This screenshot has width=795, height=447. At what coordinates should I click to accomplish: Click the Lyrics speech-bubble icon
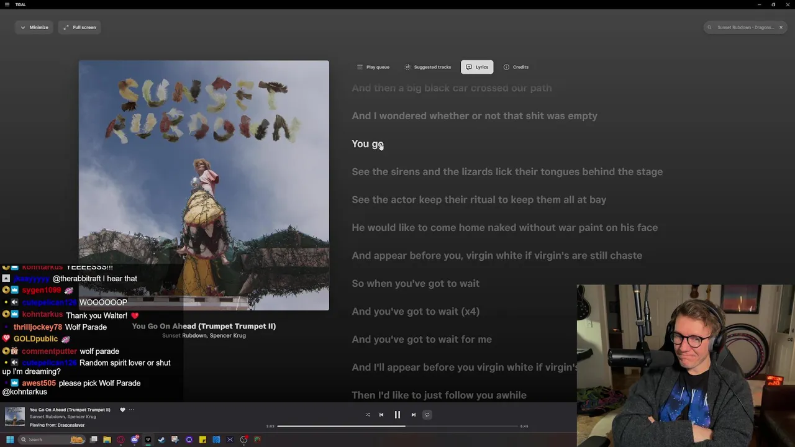[469, 67]
